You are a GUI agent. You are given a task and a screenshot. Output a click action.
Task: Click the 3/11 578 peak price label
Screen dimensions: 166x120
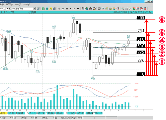73,17
